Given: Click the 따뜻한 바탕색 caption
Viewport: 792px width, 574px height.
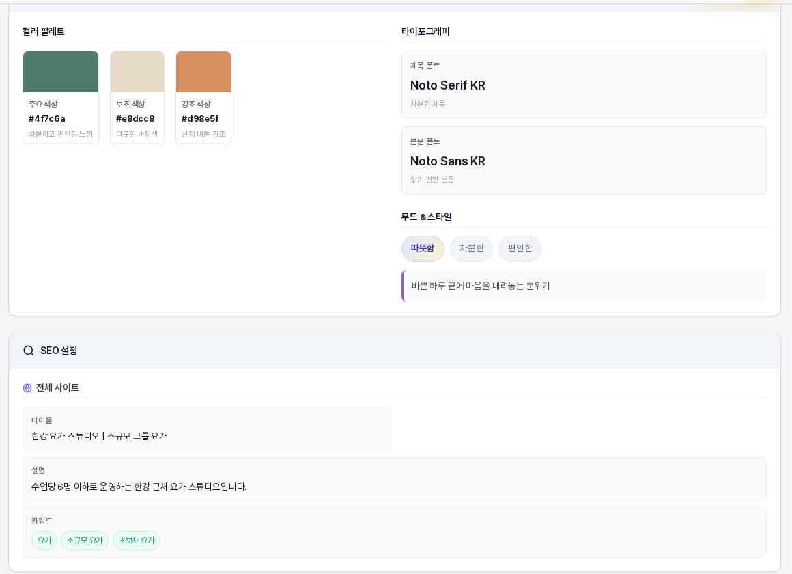Looking at the screenshot, I should (x=137, y=134).
